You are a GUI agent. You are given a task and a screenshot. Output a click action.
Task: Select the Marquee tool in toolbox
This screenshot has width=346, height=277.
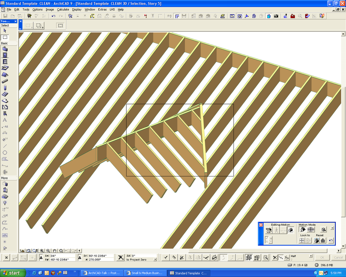click(x=5, y=37)
